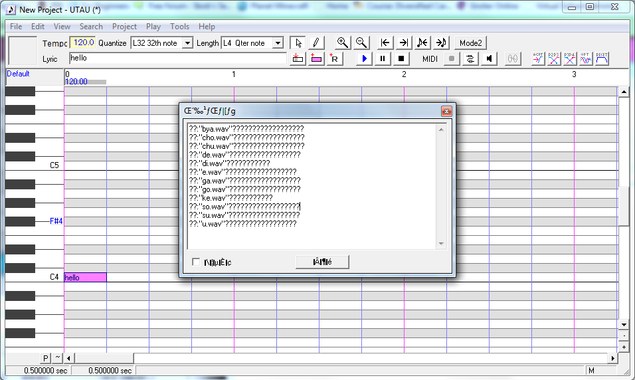Screen dimensions: 635x380
Task: Close the garbled-title dialog
Action: point(446,111)
